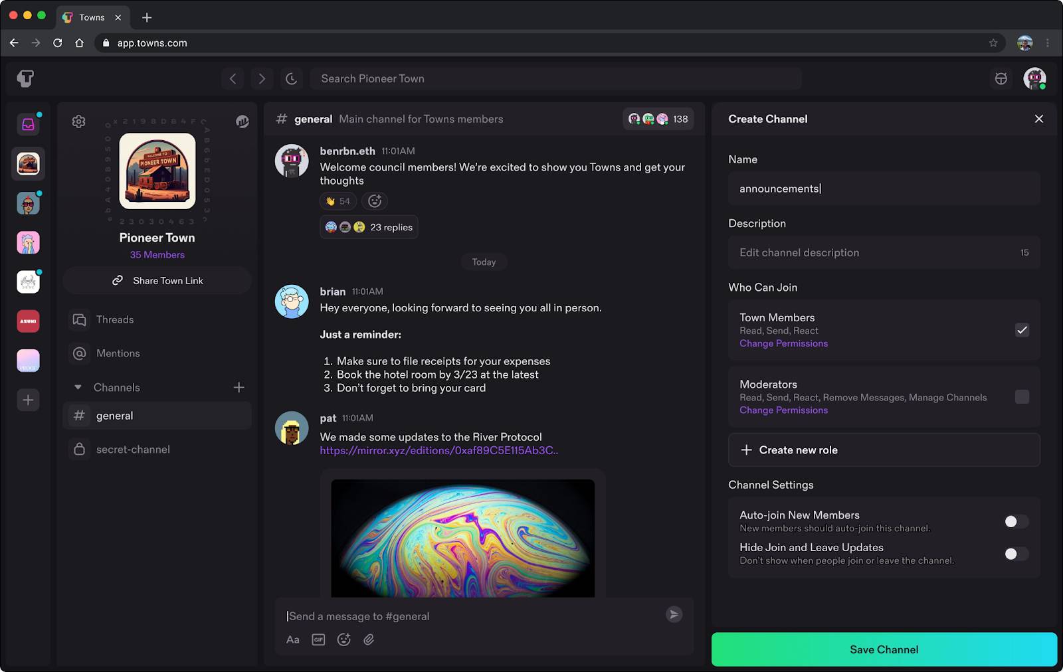Switch to the Towns browser tab
This screenshot has height=672, width=1063.
[x=92, y=17]
